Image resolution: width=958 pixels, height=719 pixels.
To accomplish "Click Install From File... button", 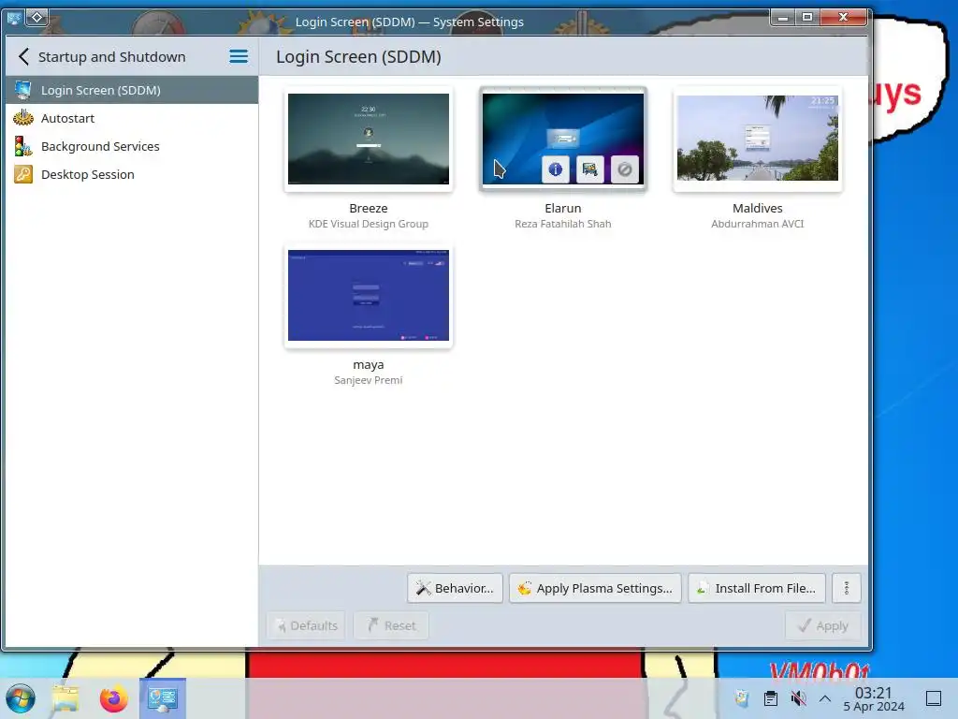I will pyautogui.click(x=757, y=588).
